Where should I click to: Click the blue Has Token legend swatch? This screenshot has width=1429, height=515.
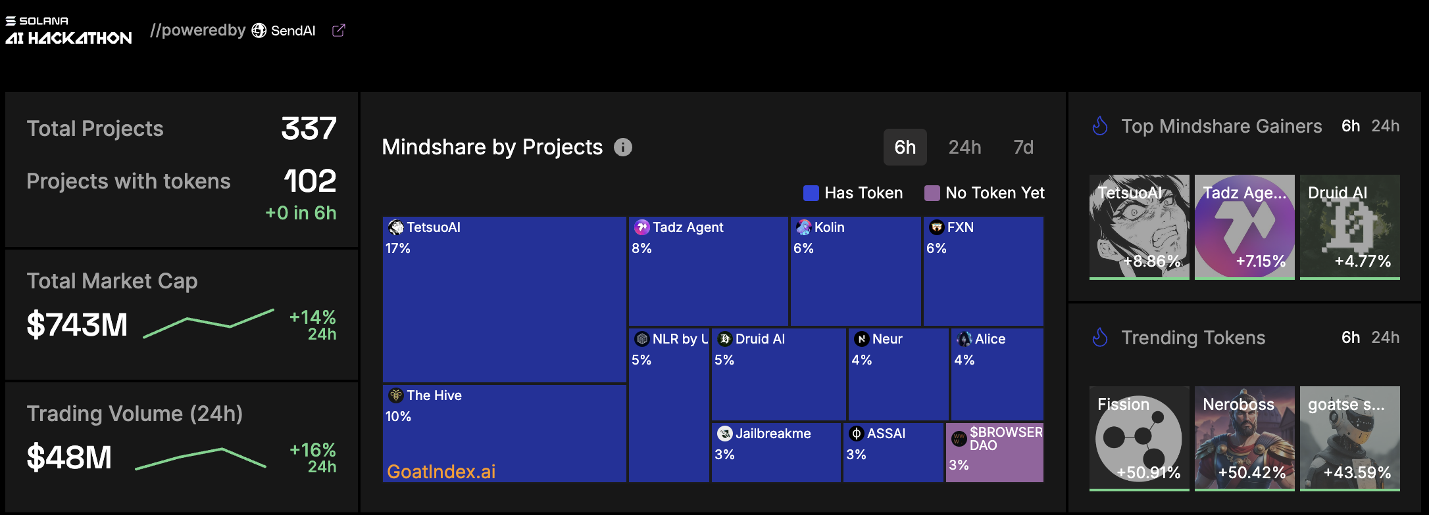[811, 193]
